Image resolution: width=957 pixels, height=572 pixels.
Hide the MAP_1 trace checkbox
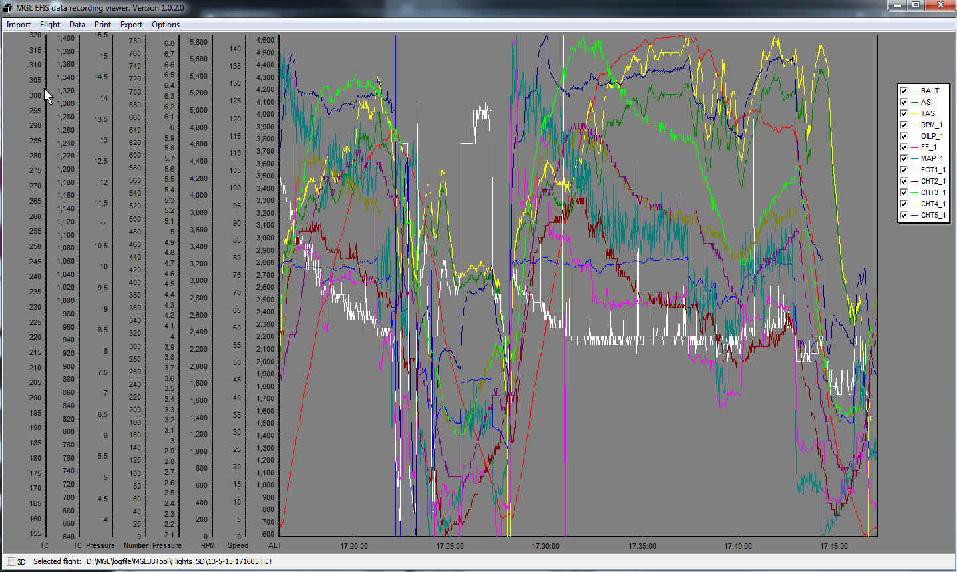pyautogui.click(x=904, y=158)
